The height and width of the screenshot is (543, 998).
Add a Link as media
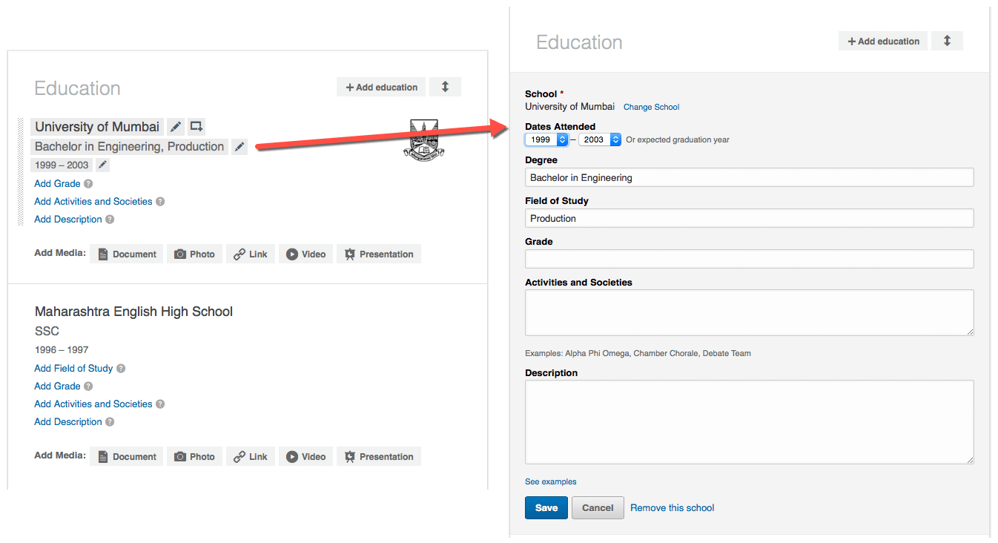coord(250,254)
